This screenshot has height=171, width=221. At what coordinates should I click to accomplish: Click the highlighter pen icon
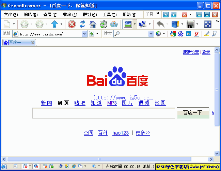[207, 34]
